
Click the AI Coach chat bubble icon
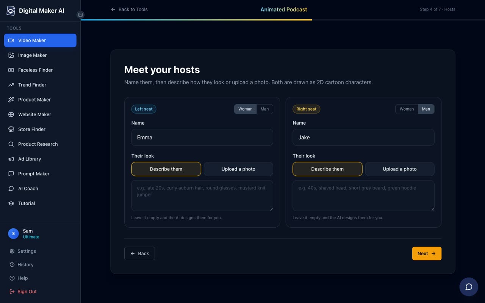pyautogui.click(x=11, y=188)
